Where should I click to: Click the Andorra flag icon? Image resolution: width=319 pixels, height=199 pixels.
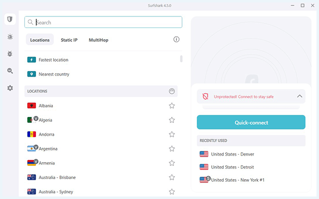[31, 134]
